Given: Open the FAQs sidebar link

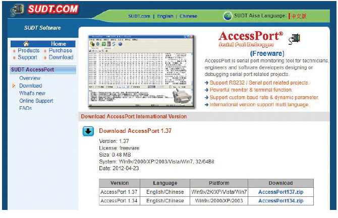Looking at the screenshot, I should click(25, 108).
